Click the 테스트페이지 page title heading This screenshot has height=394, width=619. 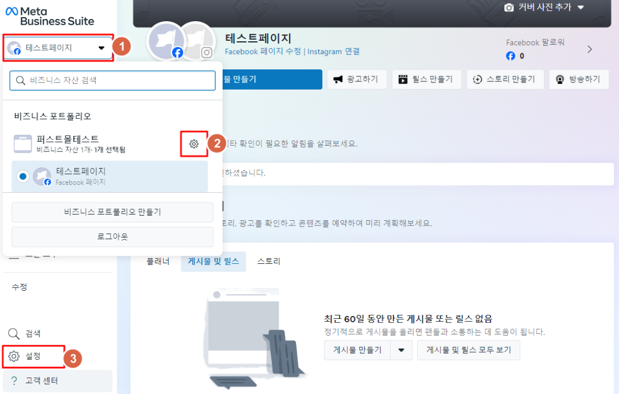[x=258, y=38]
